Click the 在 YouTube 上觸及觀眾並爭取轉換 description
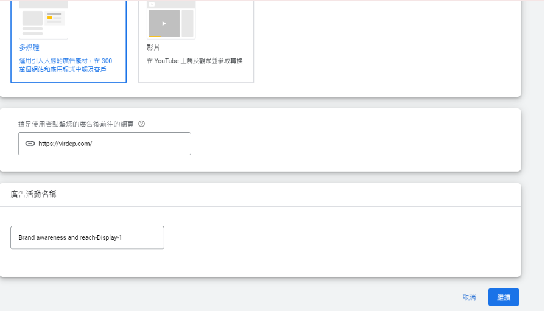The width and height of the screenshot is (545, 311). pyautogui.click(x=195, y=61)
